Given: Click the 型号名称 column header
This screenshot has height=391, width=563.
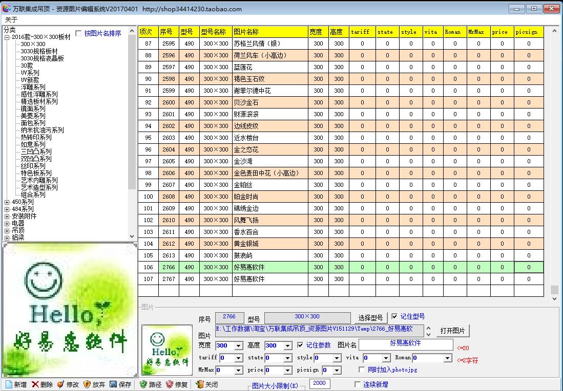Looking at the screenshot, I should pyautogui.click(x=216, y=32).
